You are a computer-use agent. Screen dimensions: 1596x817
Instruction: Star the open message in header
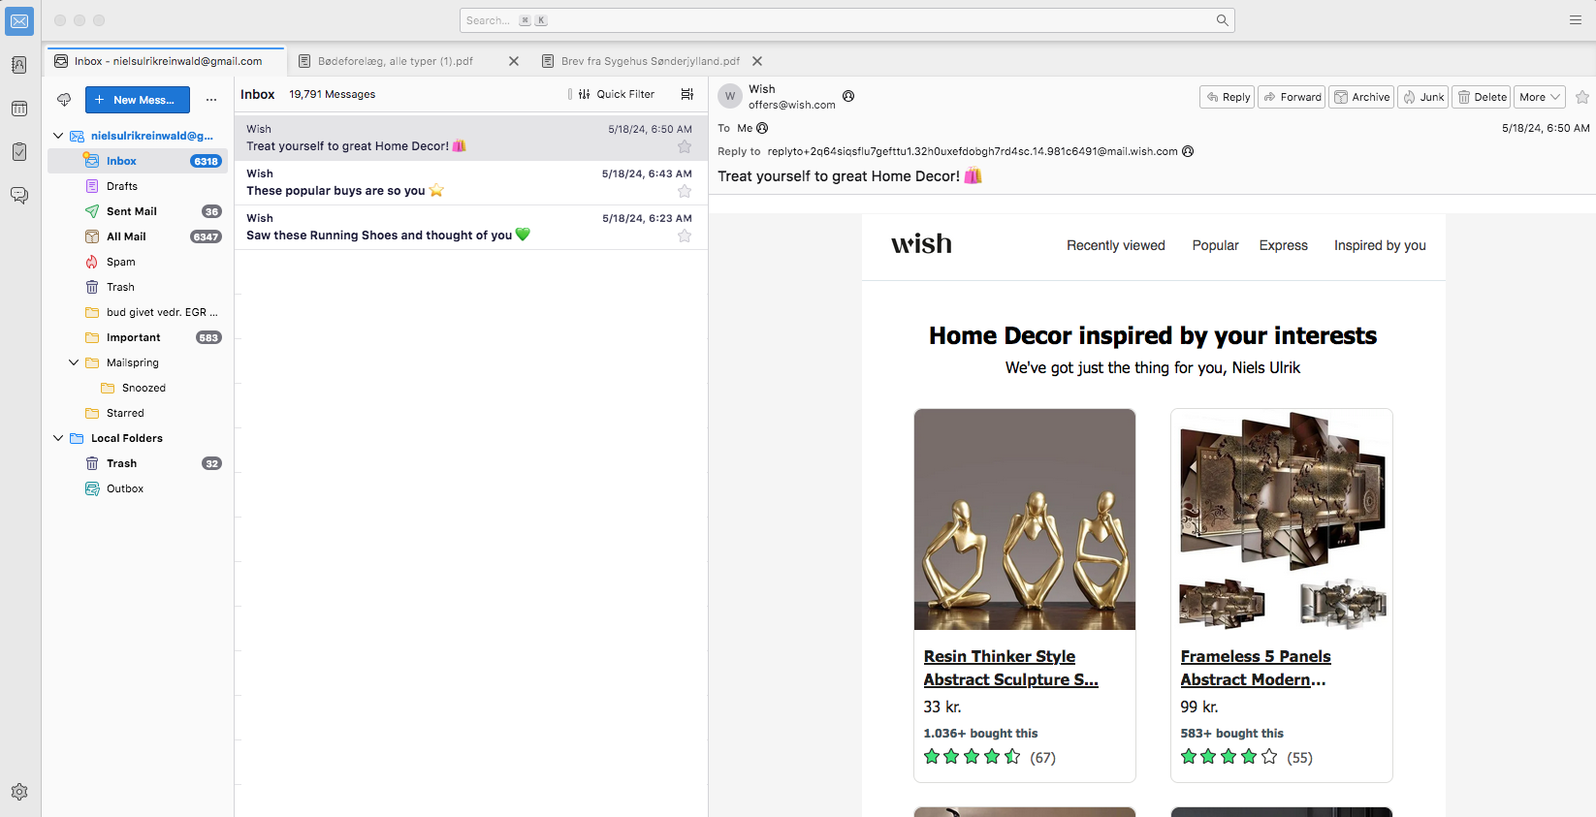[1582, 97]
